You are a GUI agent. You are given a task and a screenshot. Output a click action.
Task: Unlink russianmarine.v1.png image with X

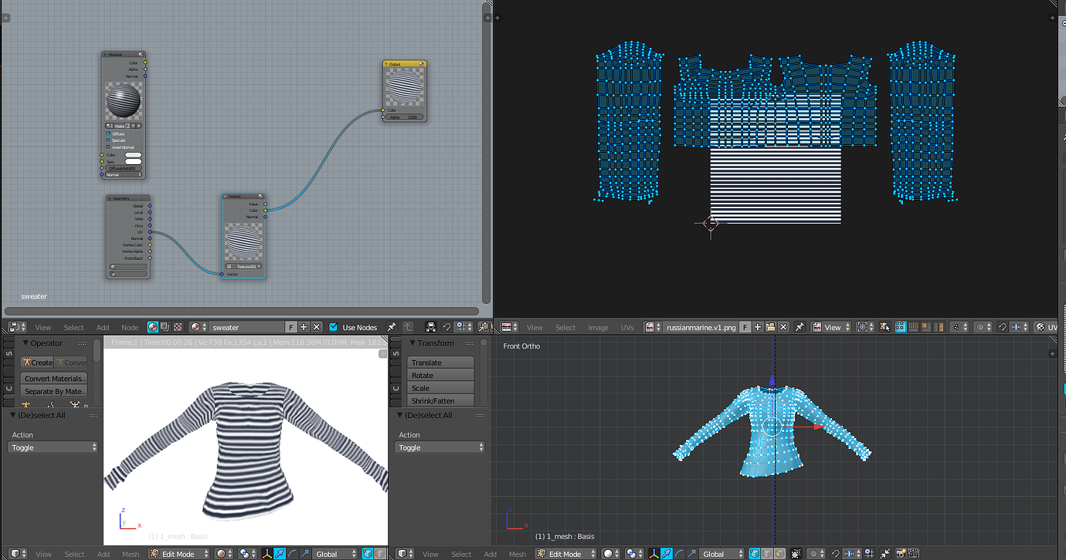pyautogui.click(x=783, y=327)
